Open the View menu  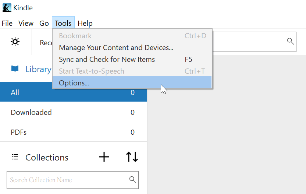tap(26, 23)
